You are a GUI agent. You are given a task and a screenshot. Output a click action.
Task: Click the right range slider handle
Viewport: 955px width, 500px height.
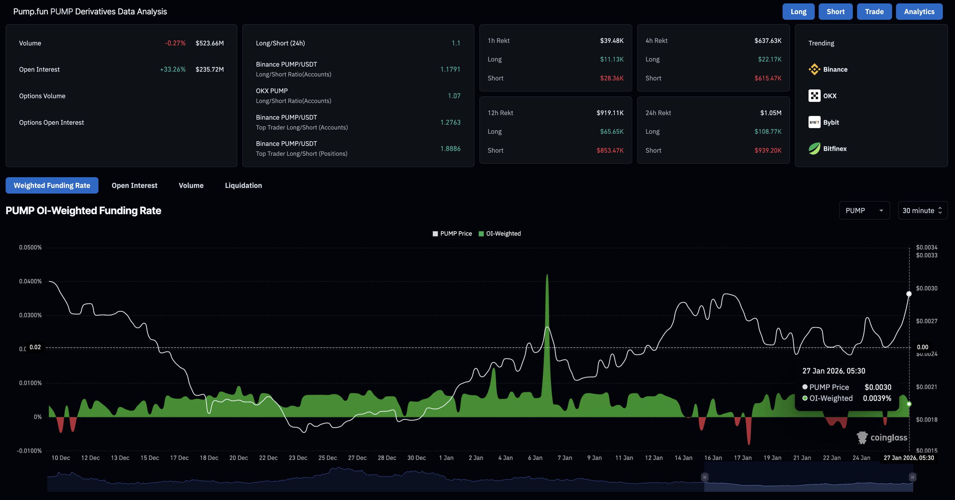coord(912,477)
